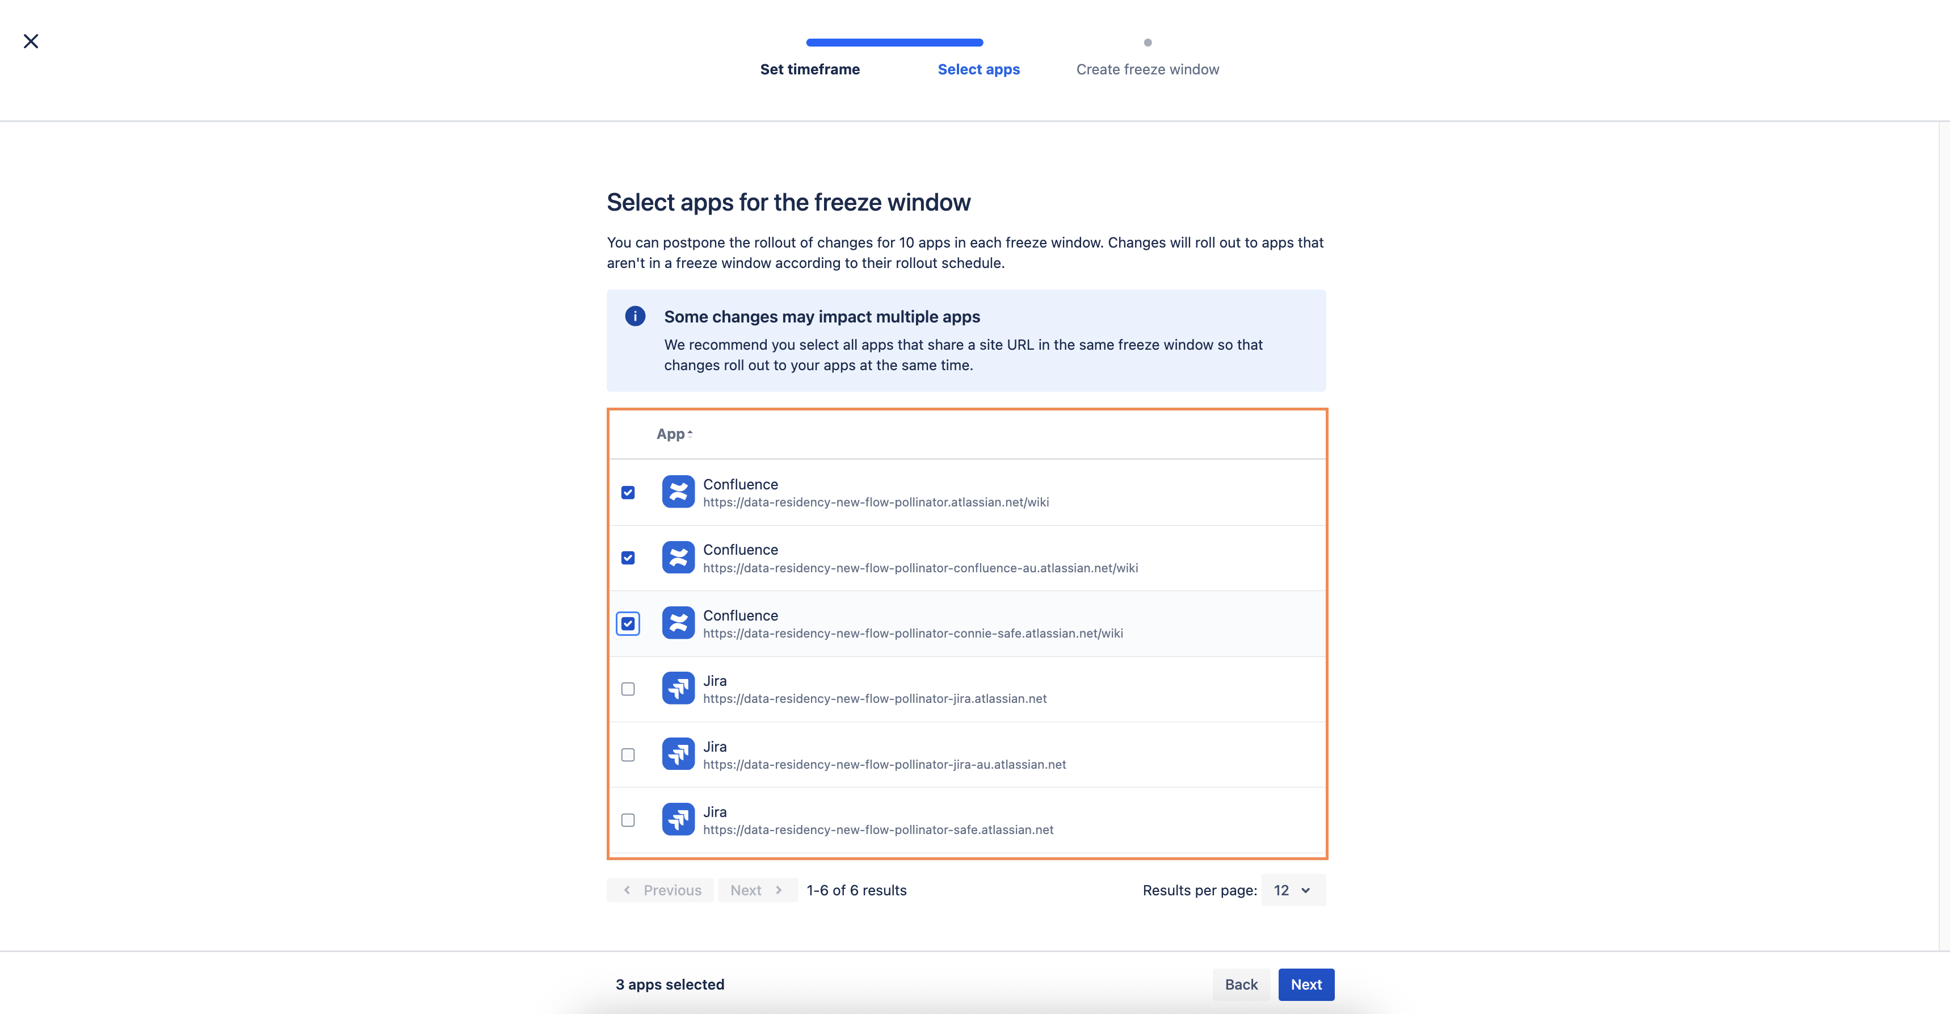This screenshot has width=1950, height=1014.
Task: Go to the Set timeframe step
Action: (809, 69)
